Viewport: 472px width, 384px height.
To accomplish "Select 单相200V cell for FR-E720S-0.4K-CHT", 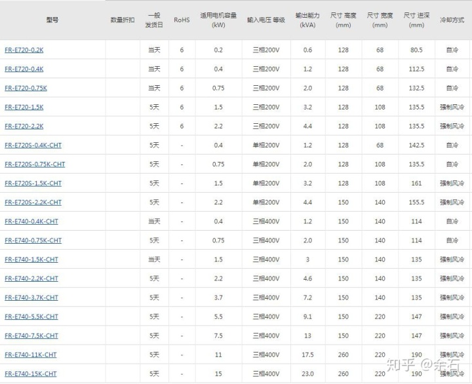I will click(266, 145).
